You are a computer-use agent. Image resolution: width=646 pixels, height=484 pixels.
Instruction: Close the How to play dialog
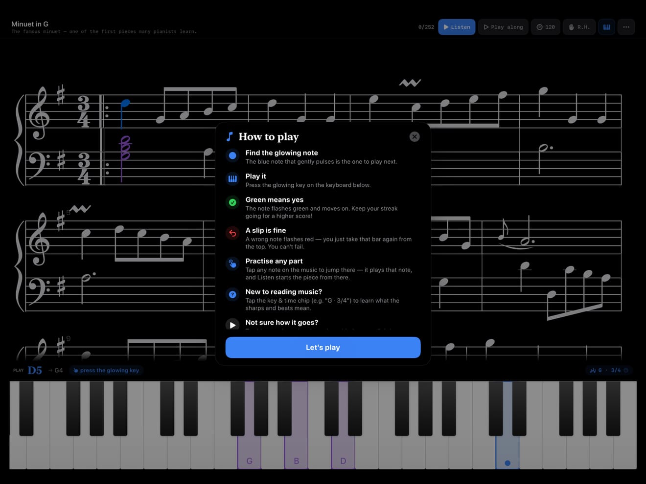tap(415, 137)
